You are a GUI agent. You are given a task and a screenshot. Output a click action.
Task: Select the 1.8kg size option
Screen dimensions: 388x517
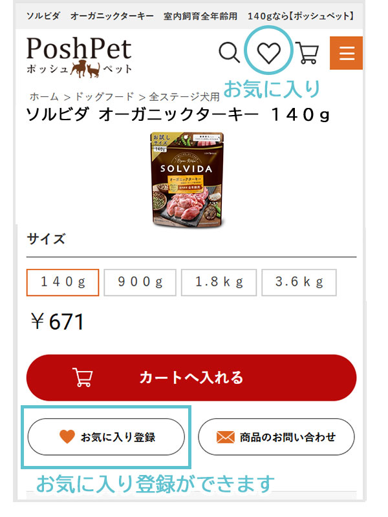(219, 282)
